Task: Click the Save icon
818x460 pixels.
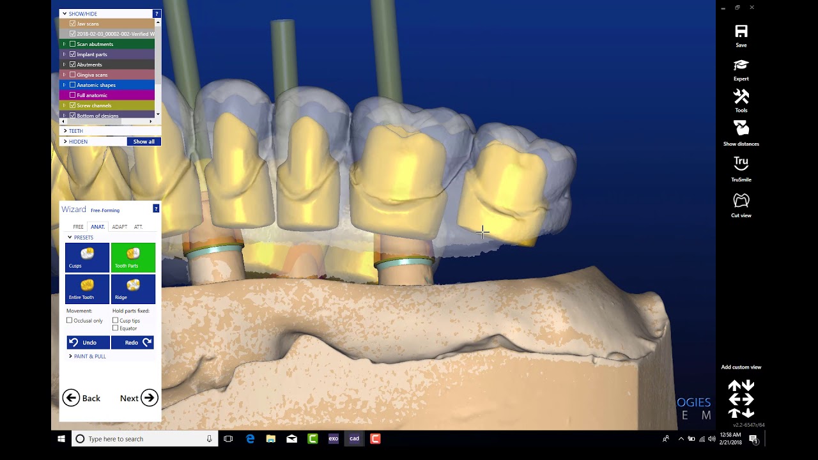Action: [741, 31]
